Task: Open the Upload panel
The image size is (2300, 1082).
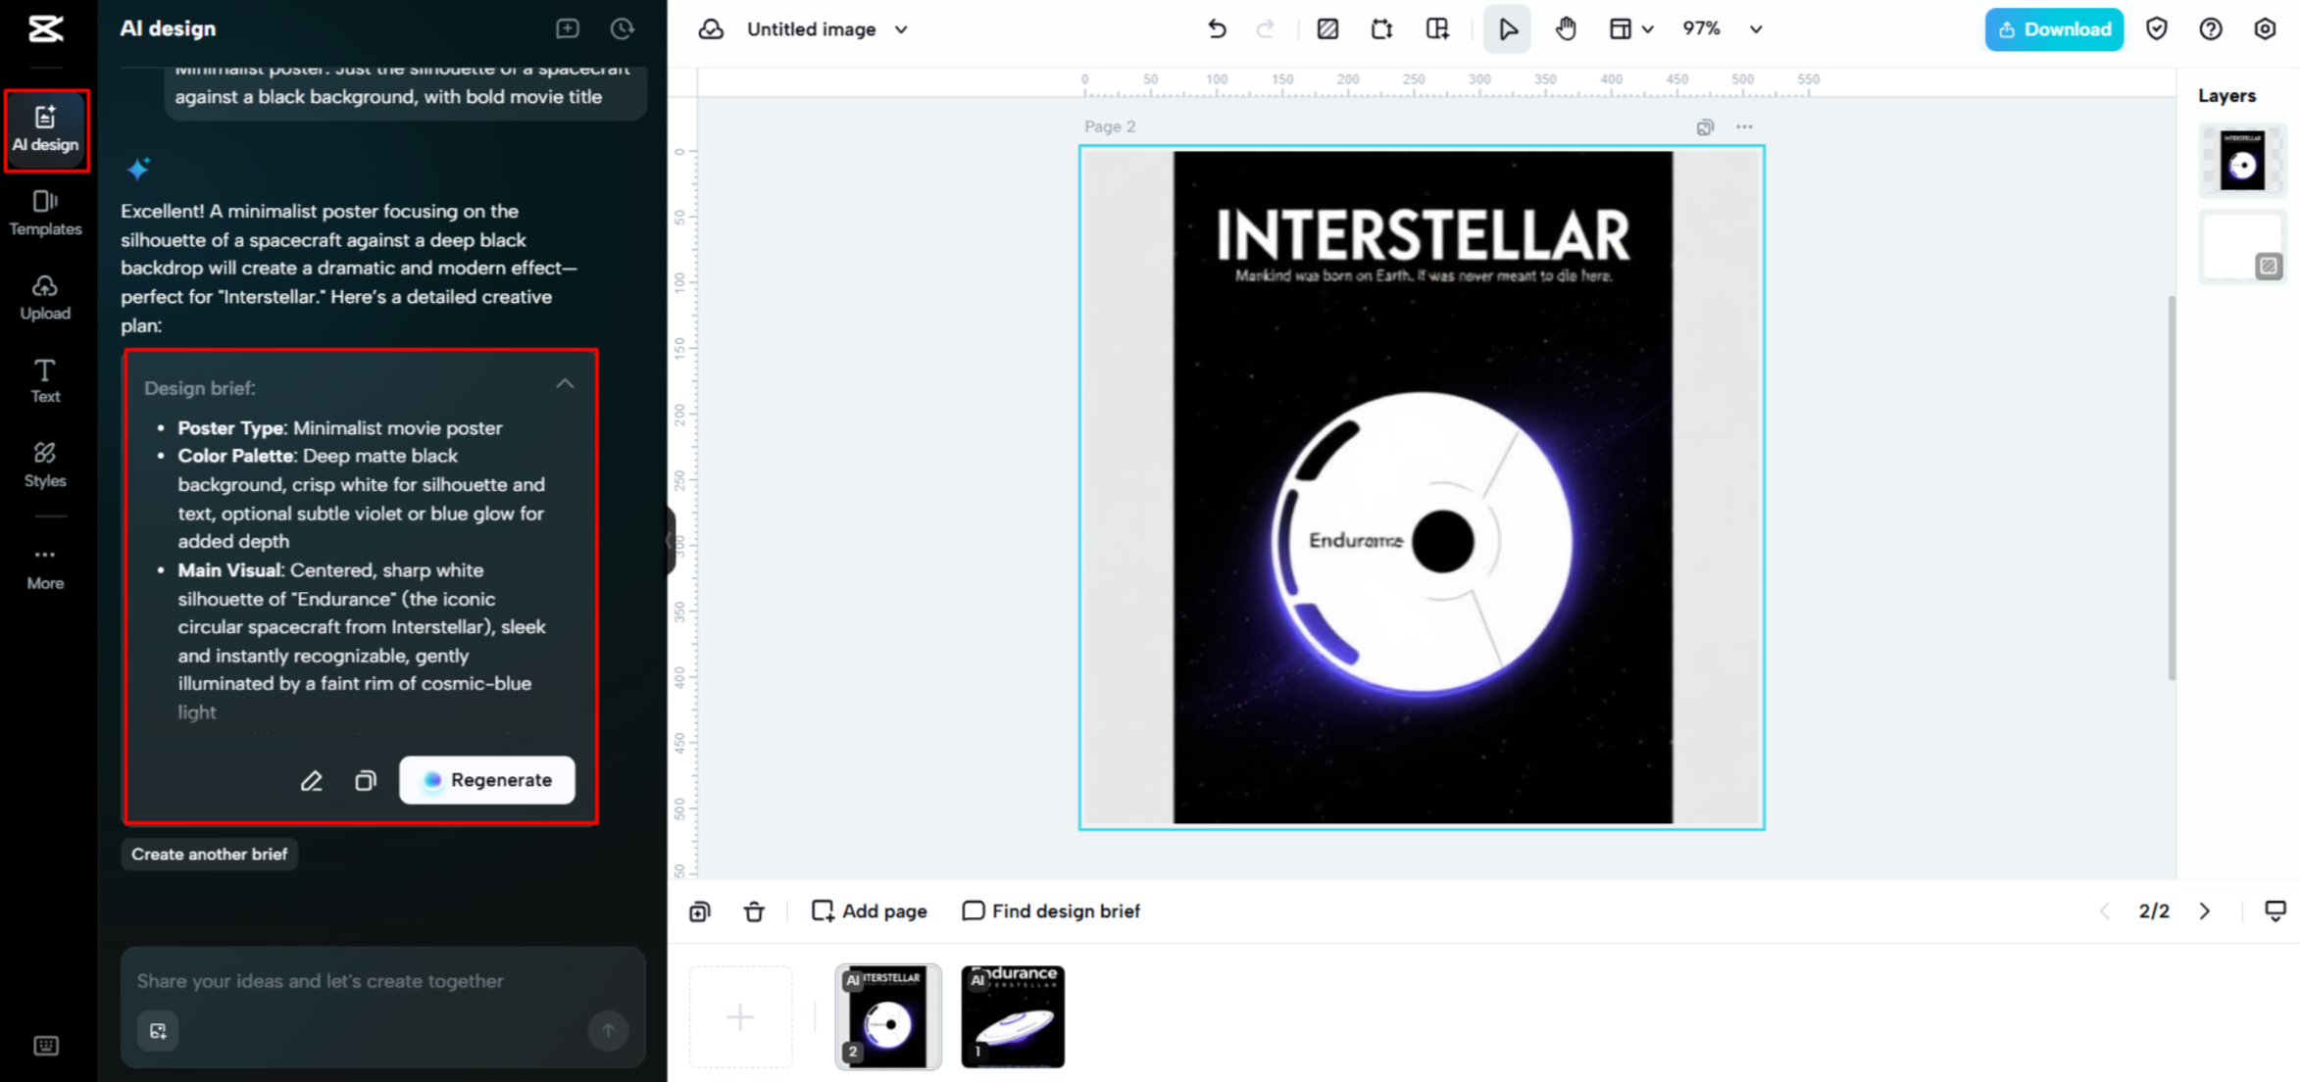Action: click(45, 295)
